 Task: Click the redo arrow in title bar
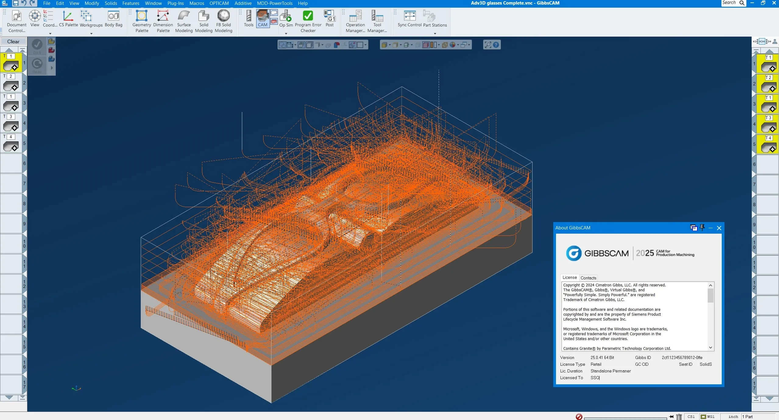[x=33, y=3]
